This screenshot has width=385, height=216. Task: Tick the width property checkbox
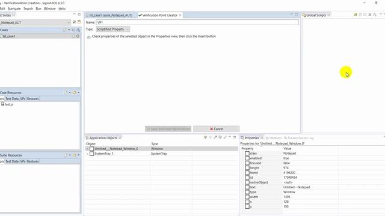click(x=247, y=197)
